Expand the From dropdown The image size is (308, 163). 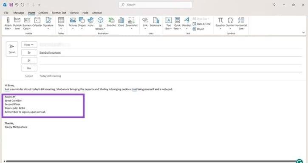coord(29,44)
